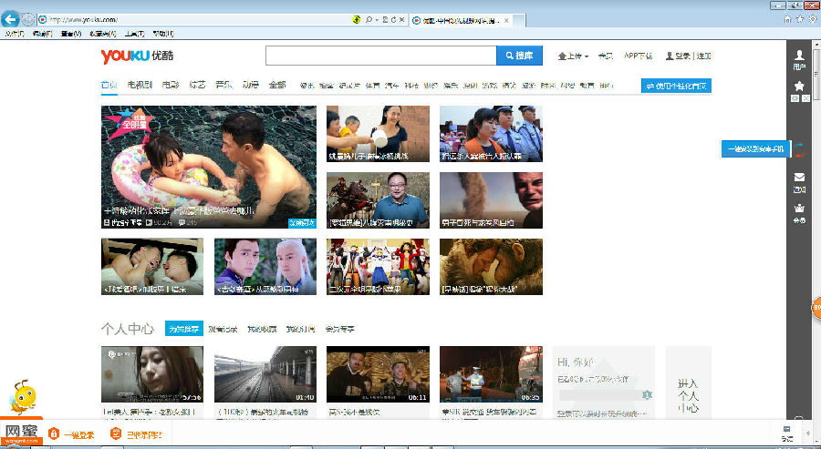
Task: Click the crown VIP icon in sidebar
Action: (x=799, y=211)
